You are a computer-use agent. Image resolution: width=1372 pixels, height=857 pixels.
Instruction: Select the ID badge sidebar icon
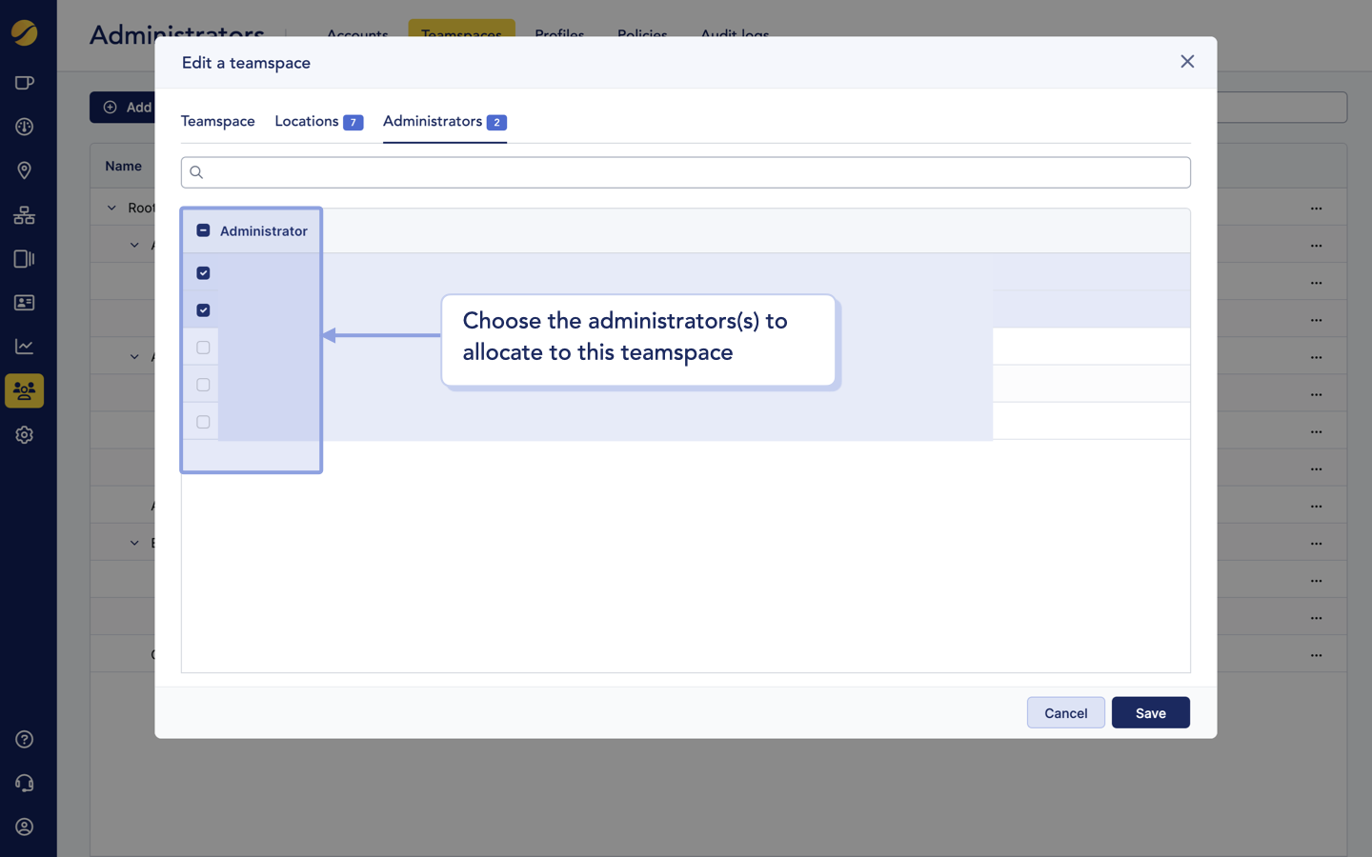[24, 303]
